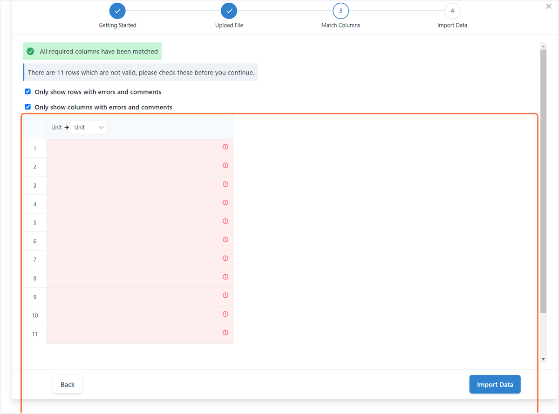Click the error icon in row 7

click(x=225, y=258)
